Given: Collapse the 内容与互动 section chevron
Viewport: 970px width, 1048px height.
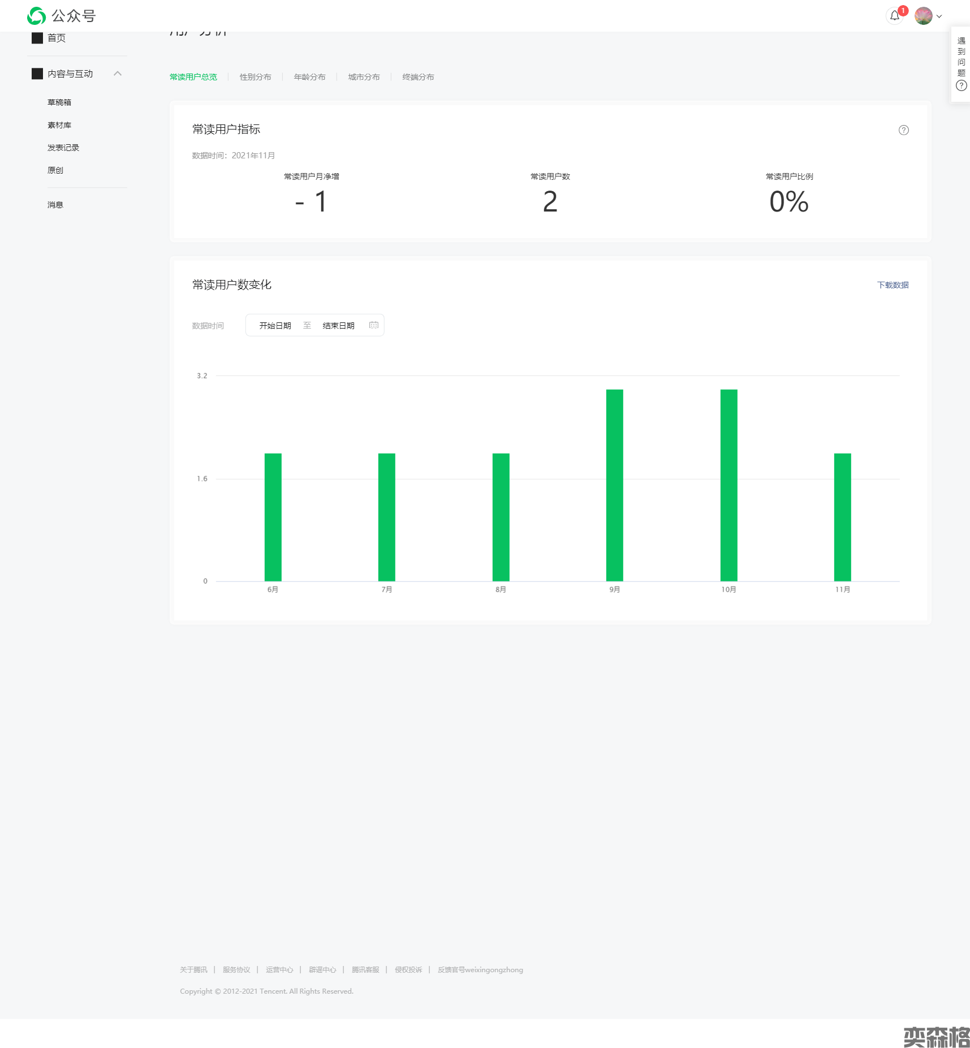Looking at the screenshot, I should point(118,74).
